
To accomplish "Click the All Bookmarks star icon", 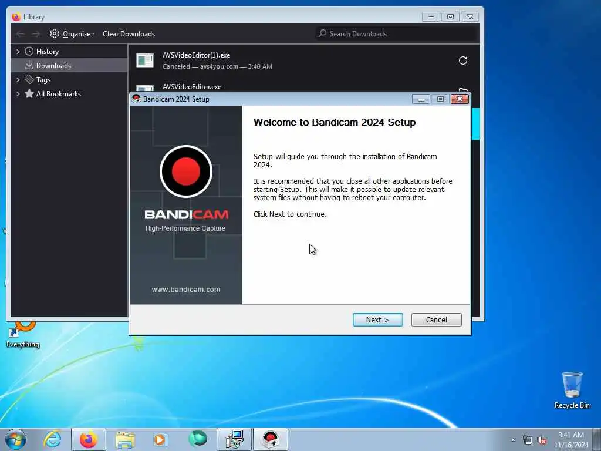I will [29, 93].
